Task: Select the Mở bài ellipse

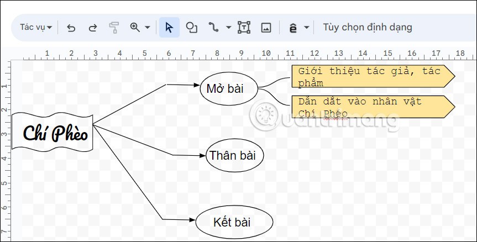Action: [229, 88]
